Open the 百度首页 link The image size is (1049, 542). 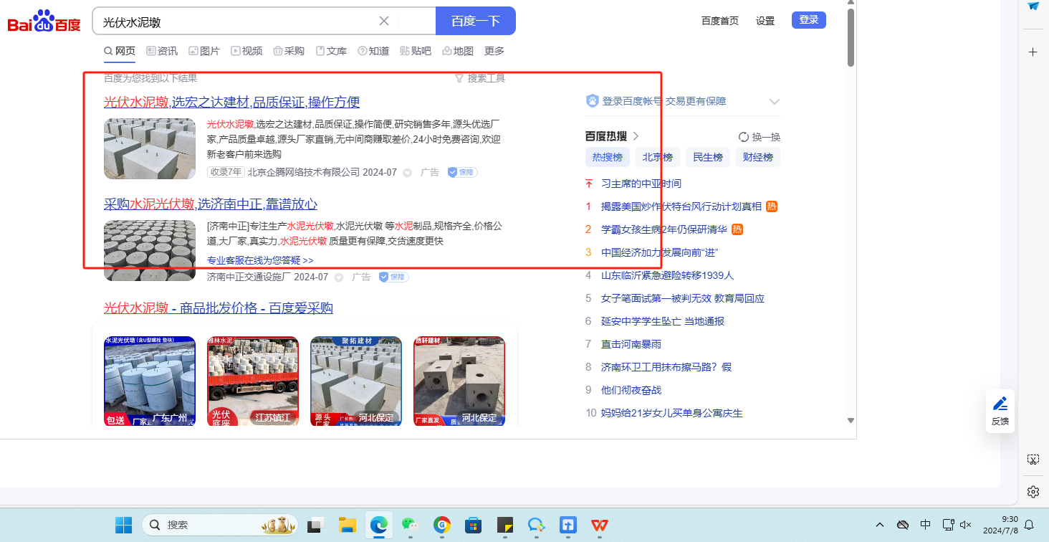pyautogui.click(x=720, y=21)
